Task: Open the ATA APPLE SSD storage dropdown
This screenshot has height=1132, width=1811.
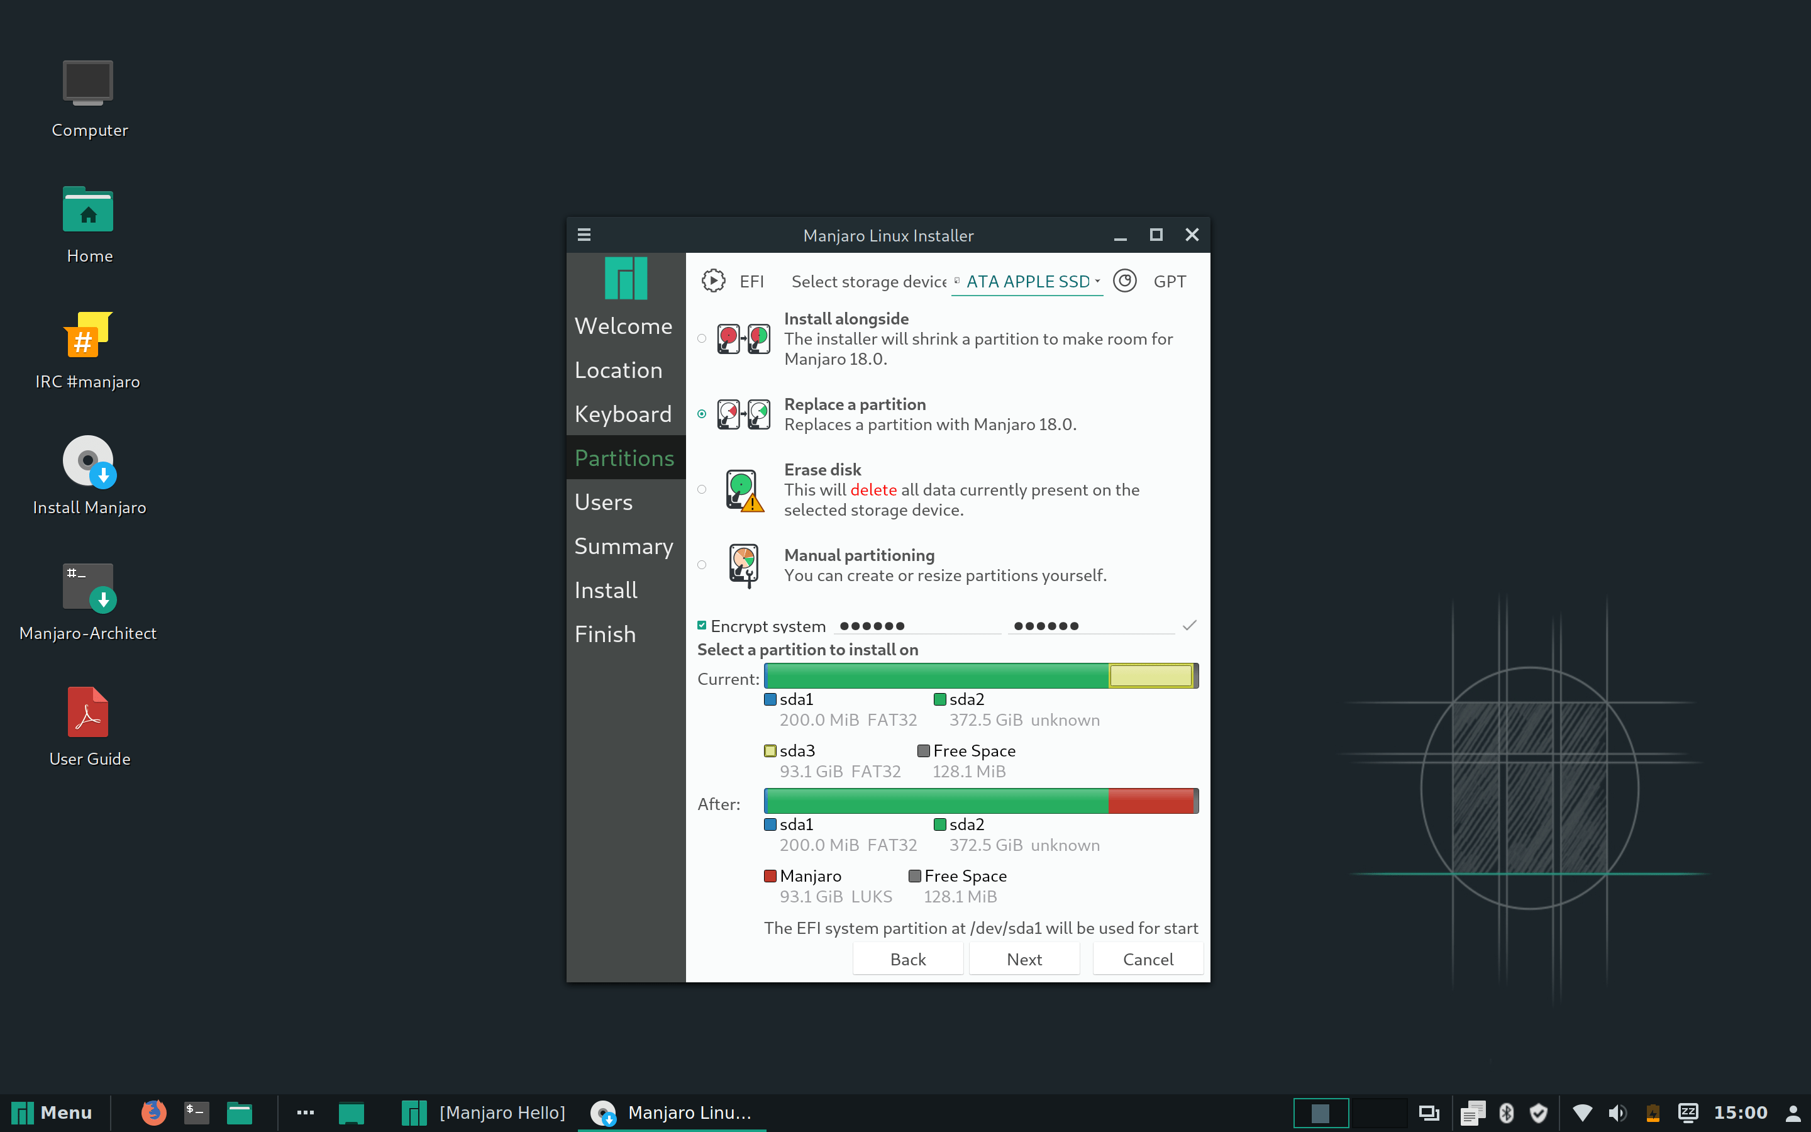Action: click(x=1027, y=282)
